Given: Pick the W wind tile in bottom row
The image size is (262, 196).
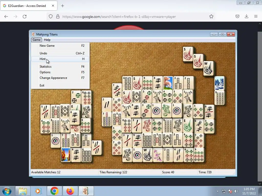Looking at the screenshot, I should 148,155.
